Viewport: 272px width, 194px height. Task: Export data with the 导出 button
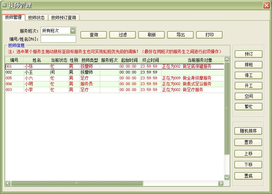point(180,35)
